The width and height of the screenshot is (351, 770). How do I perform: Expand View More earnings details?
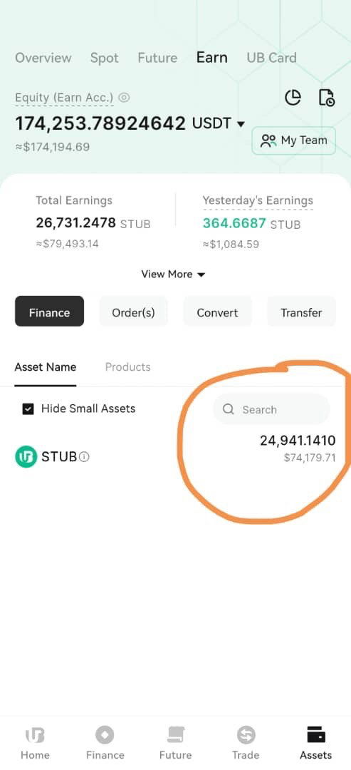point(173,274)
